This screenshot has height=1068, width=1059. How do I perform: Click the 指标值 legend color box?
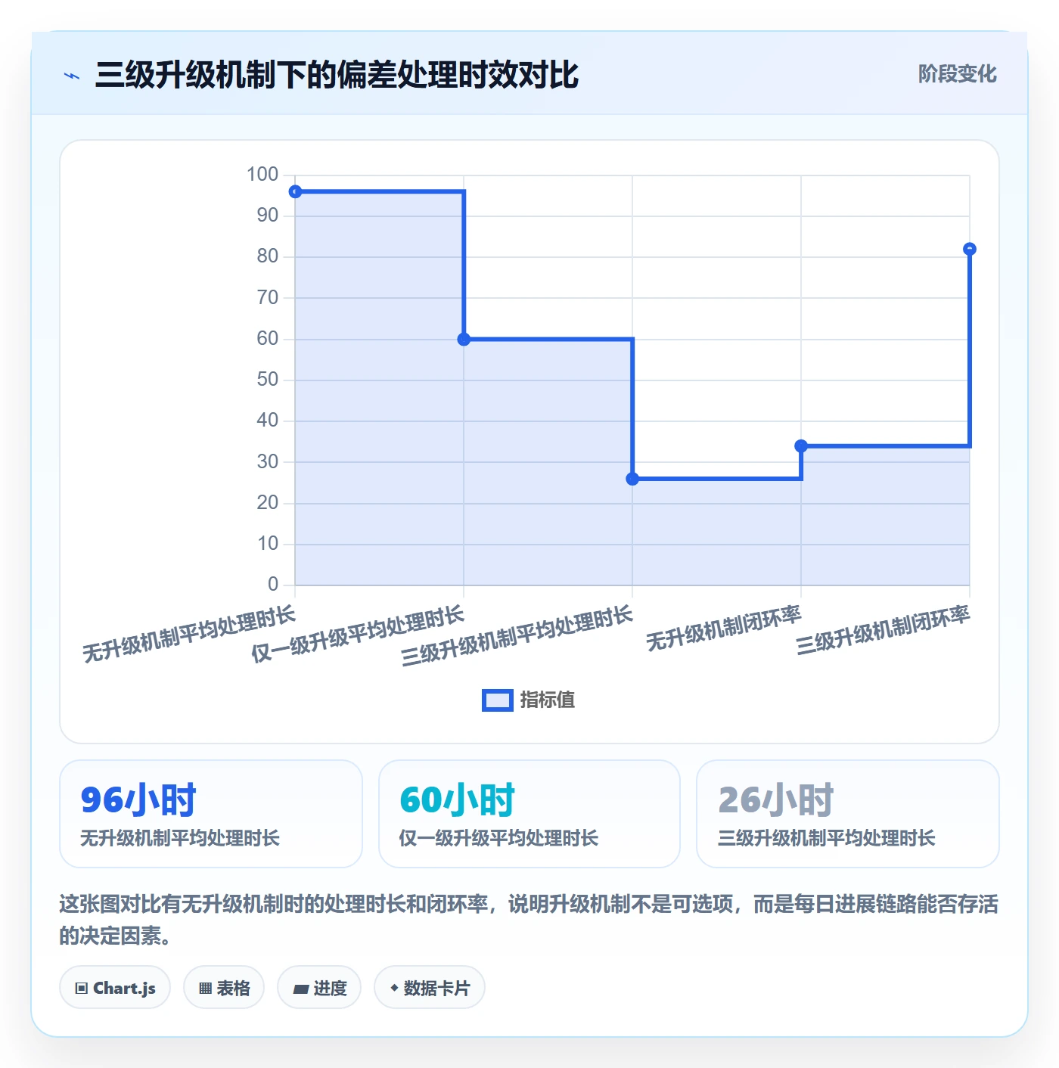498,700
